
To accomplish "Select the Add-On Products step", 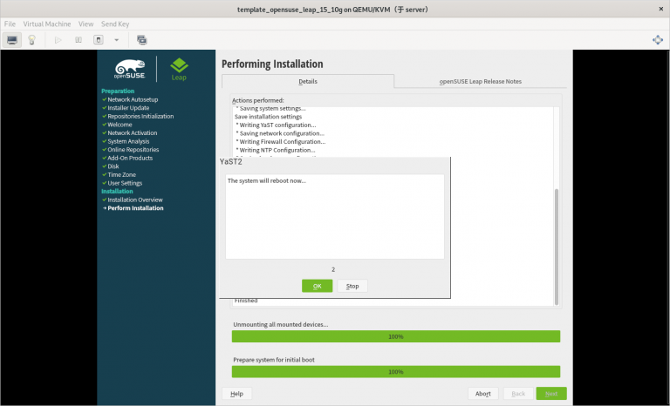I will (x=130, y=158).
